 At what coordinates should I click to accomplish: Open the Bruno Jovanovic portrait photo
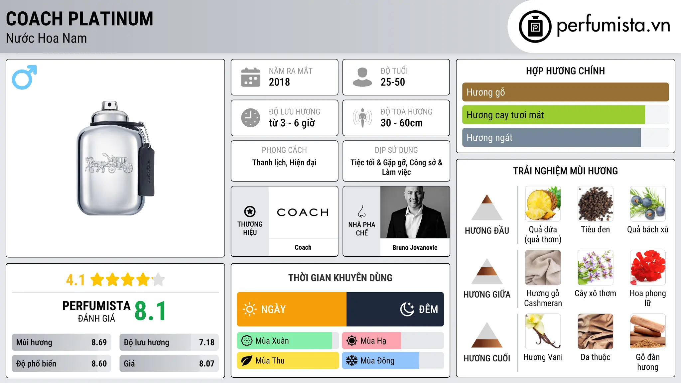coord(415,212)
